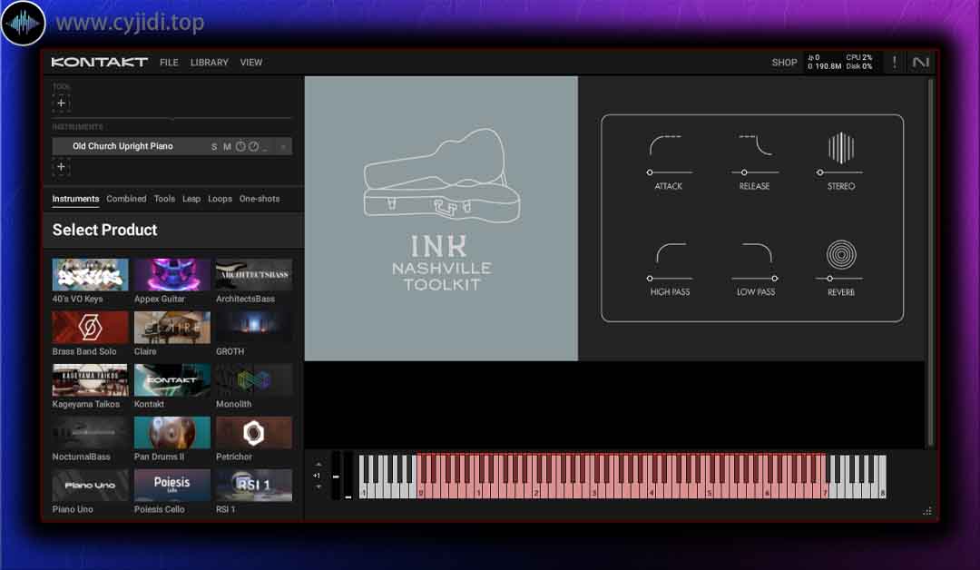Click the voice count and memory readout

click(824, 62)
